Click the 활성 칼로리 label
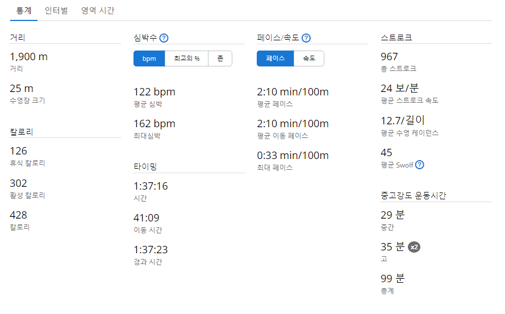The height and width of the screenshot is (314, 505). click(x=27, y=195)
